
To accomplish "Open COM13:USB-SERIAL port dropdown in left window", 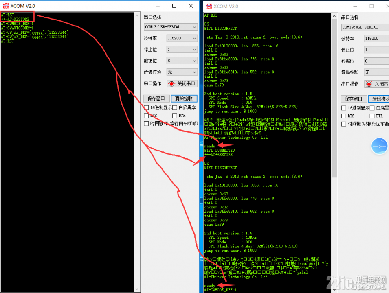I will [170, 27].
